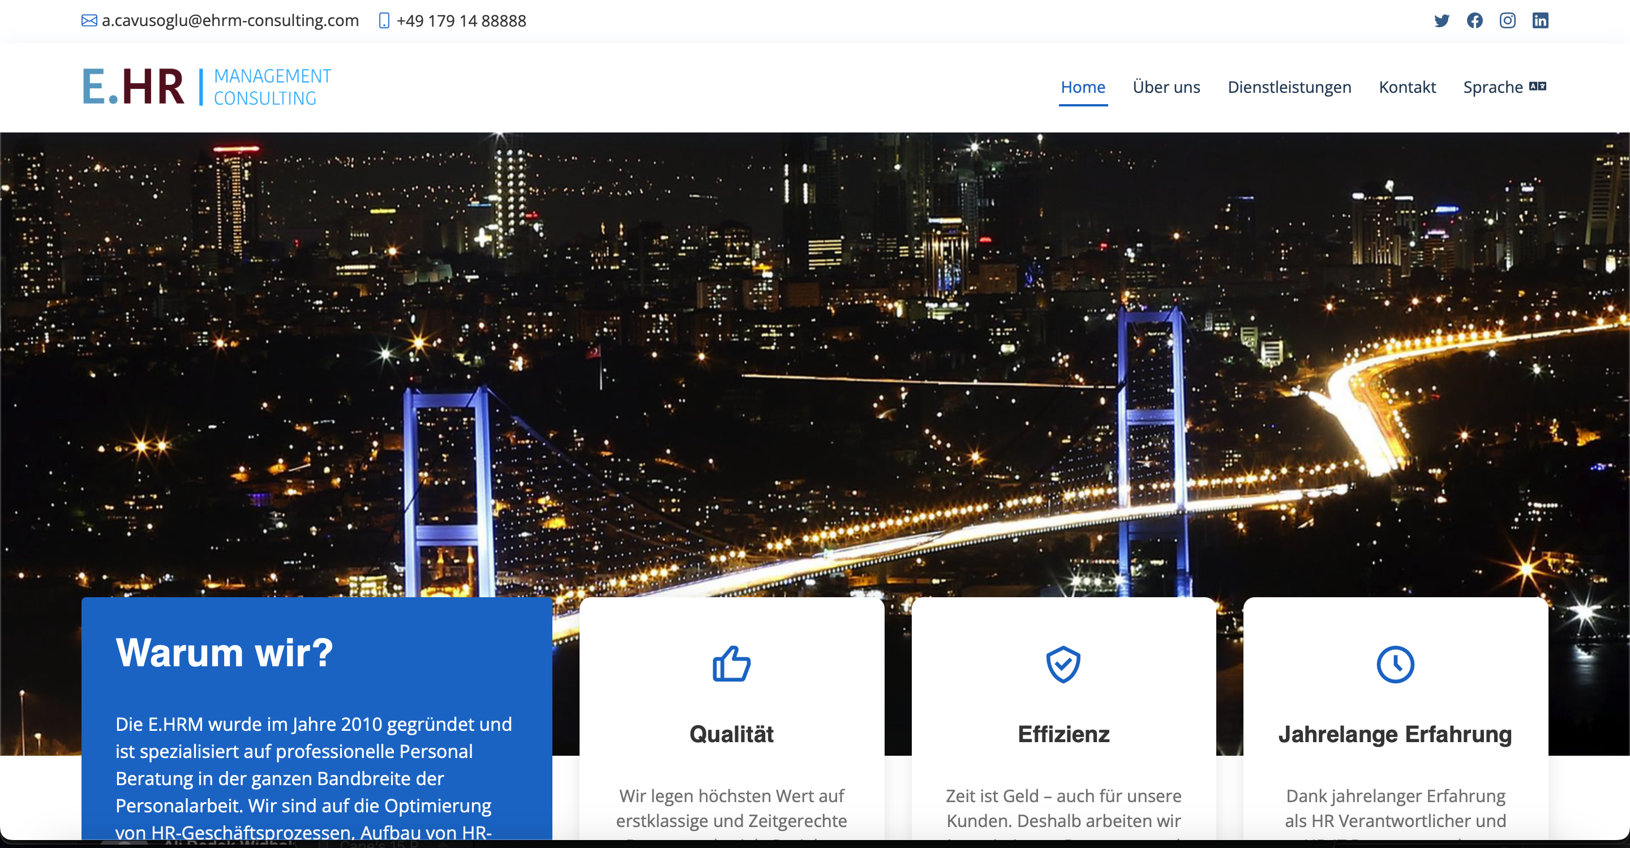Click the email envelope icon

click(89, 21)
